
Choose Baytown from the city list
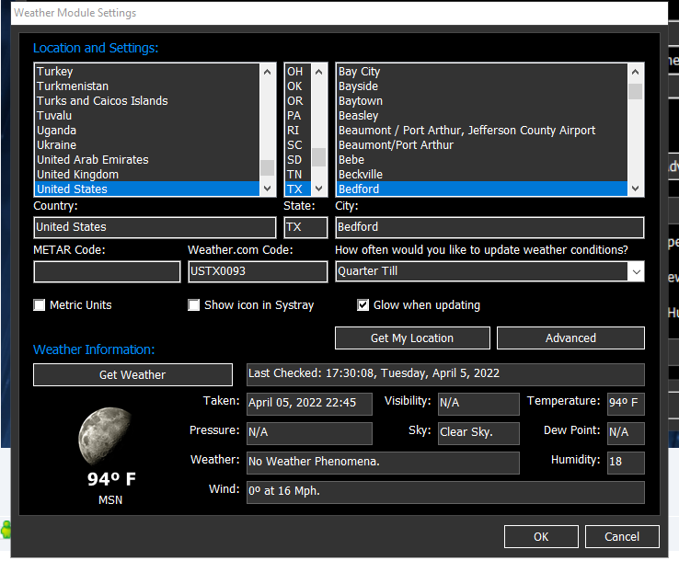pyautogui.click(x=361, y=101)
